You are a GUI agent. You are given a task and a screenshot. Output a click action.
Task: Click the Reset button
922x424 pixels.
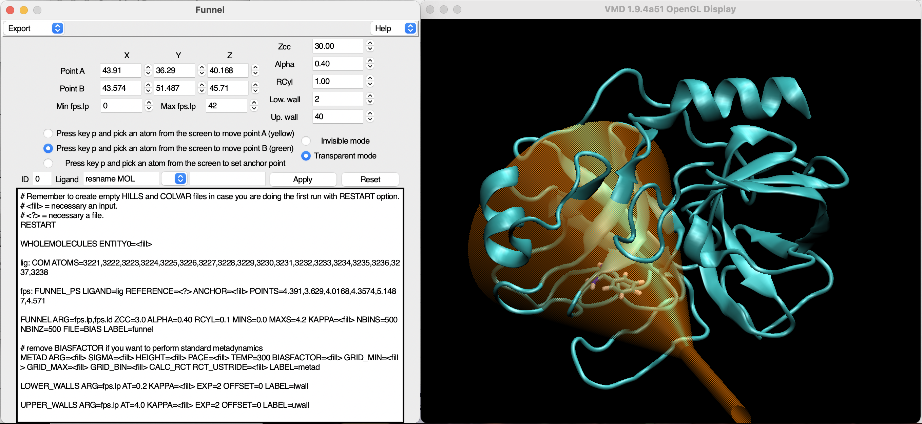(x=370, y=179)
